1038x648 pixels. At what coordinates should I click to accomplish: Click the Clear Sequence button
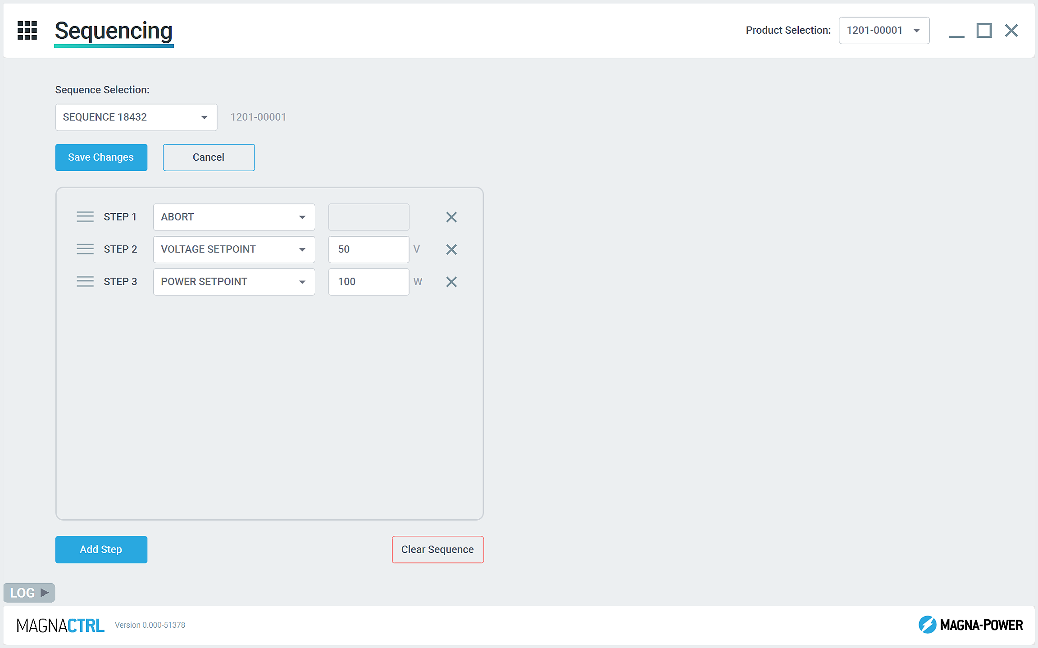pos(437,549)
